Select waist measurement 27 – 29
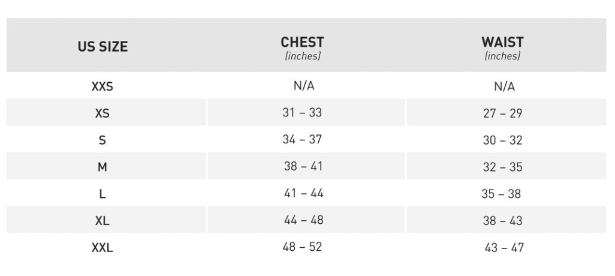The width and height of the screenshot is (615, 276). [x=503, y=113]
